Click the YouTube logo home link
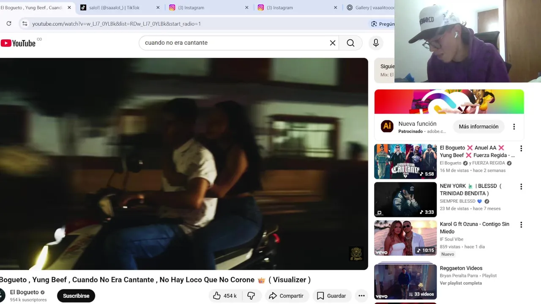The image size is (541, 304). tap(18, 43)
